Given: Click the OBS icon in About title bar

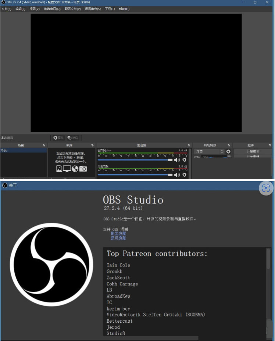Looking at the screenshot, I should point(5,185).
